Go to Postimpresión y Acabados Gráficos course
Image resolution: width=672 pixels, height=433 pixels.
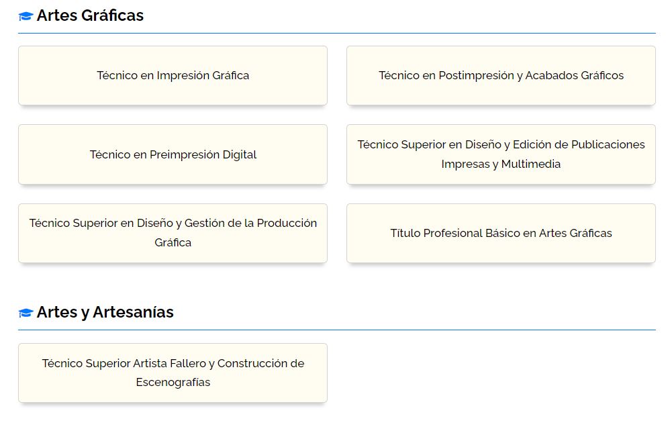click(501, 75)
